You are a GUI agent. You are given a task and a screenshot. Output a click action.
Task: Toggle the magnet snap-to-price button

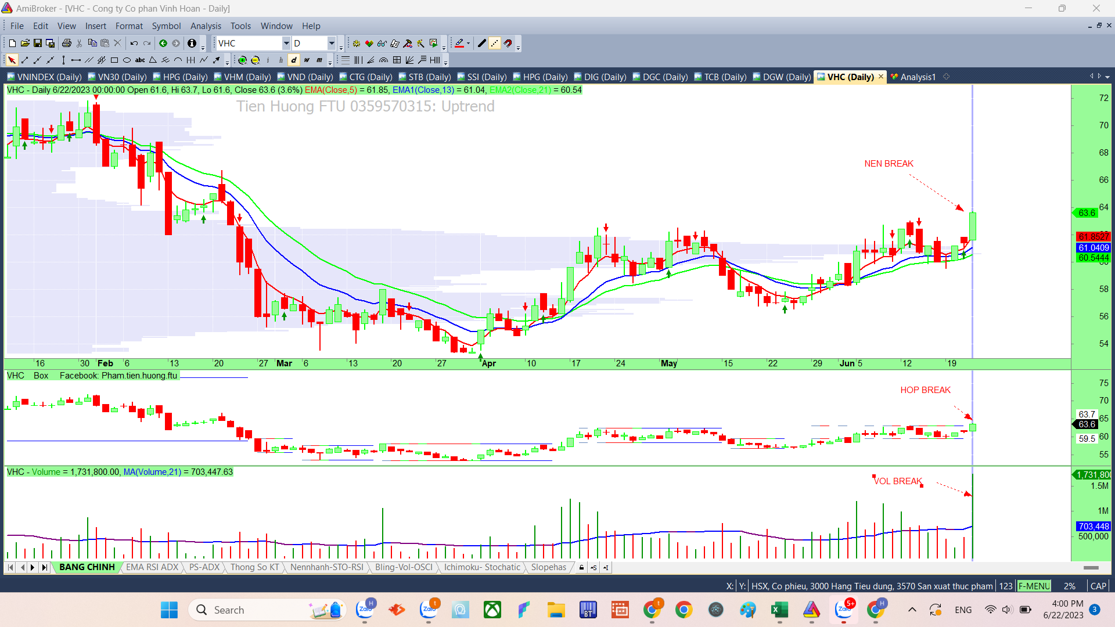pyautogui.click(x=508, y=43)
